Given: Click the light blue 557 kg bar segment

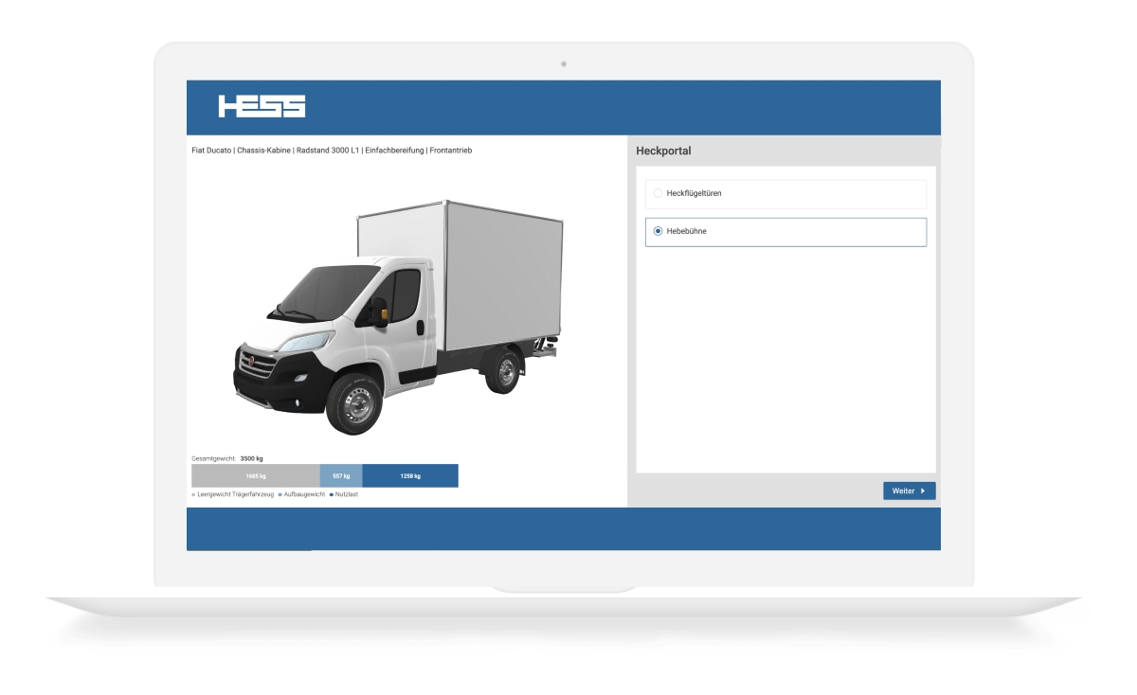Looking at the screenshot, I should (x=341, y=476).
